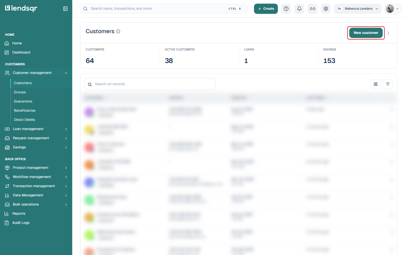
Task: Click the link chain icon in header
Action: click(313, 9)
